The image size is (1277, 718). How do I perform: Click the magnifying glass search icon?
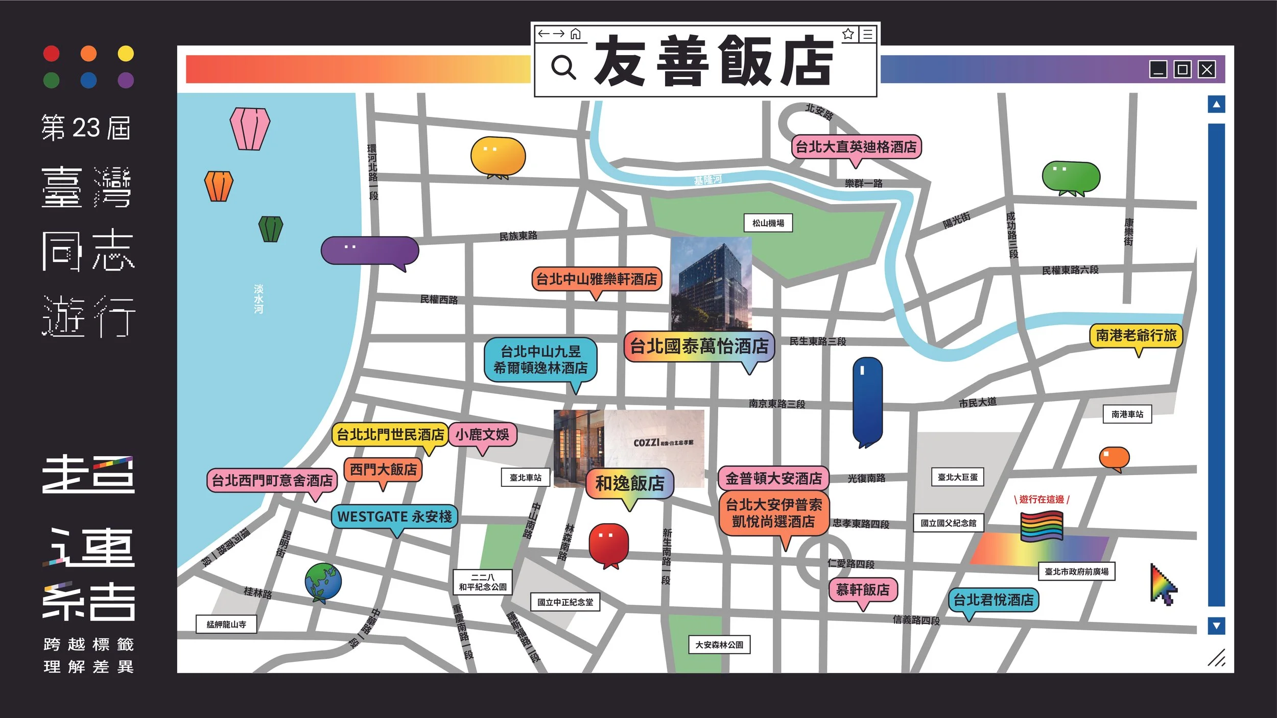563,67
